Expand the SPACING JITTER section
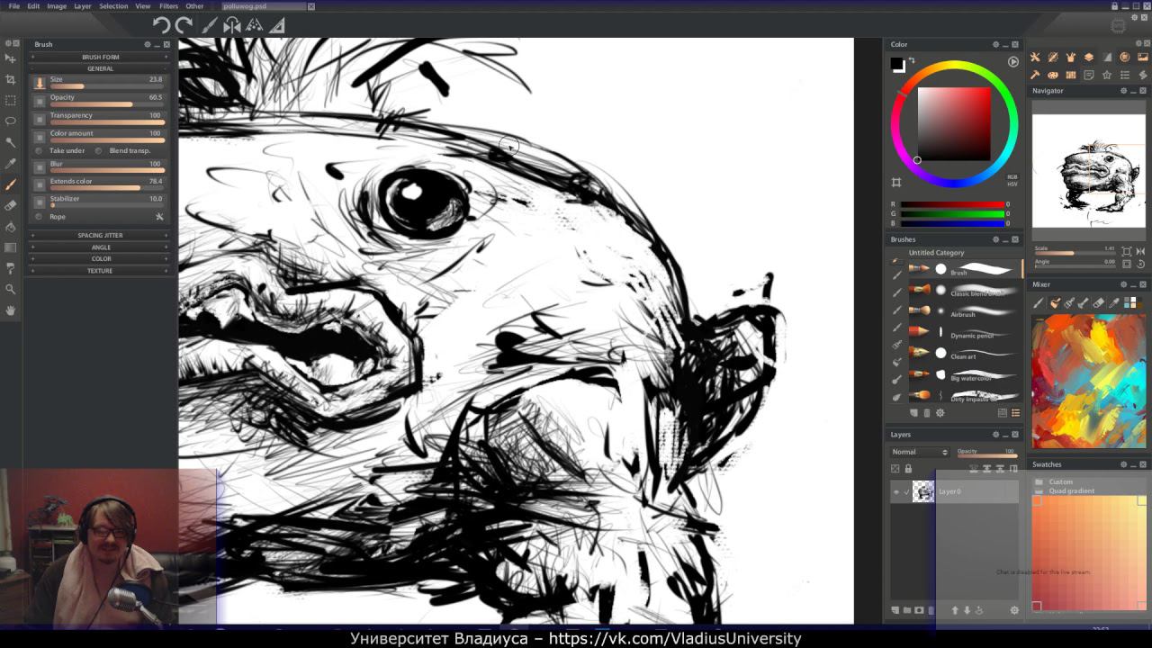 click(101, 235)
